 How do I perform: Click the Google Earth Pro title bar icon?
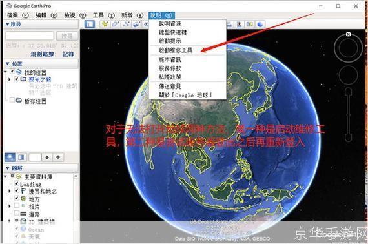click(x=8, y=6)
